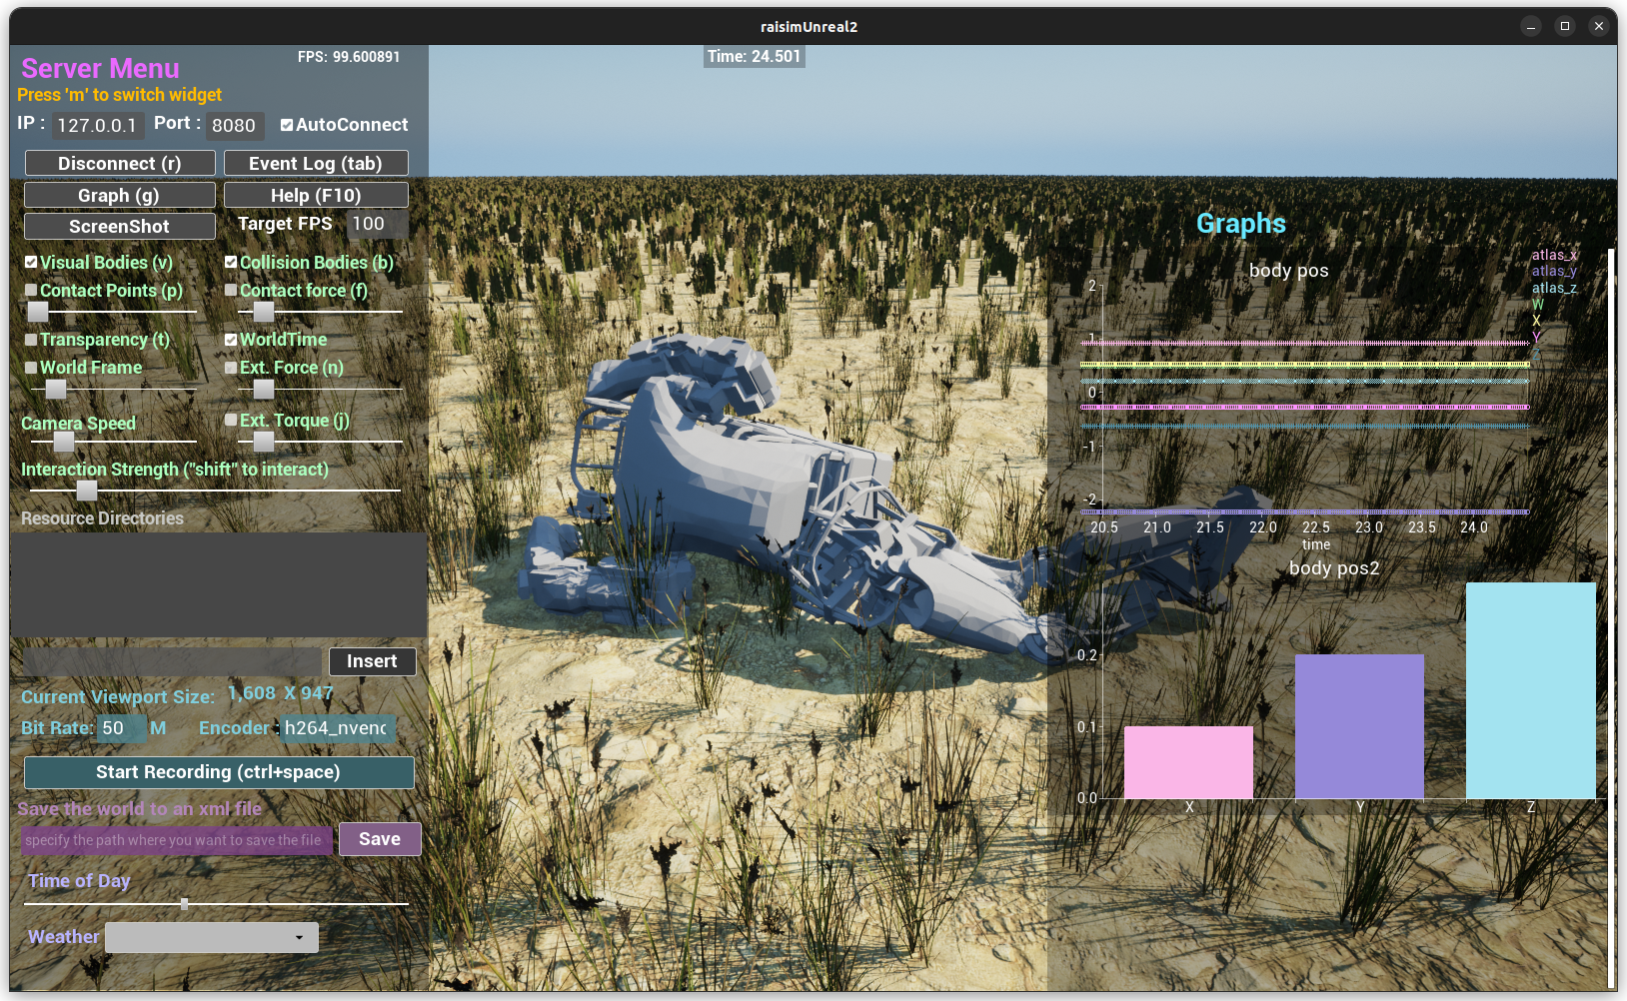Toggle the Visual Bodies (v) checkbox

pos(31,263)
